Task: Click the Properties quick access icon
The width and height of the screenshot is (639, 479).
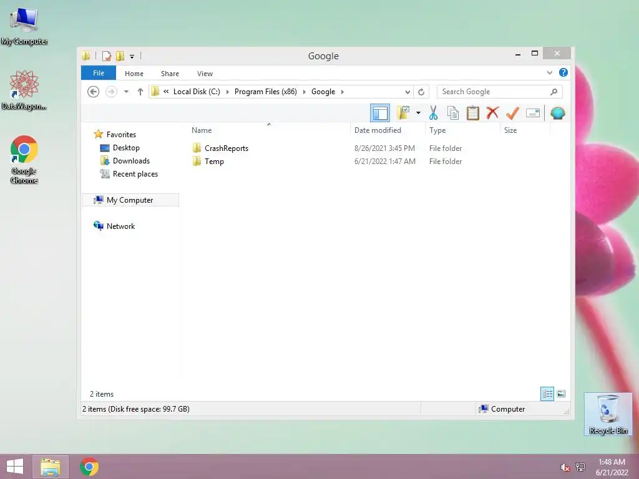Action: (106, 56)
